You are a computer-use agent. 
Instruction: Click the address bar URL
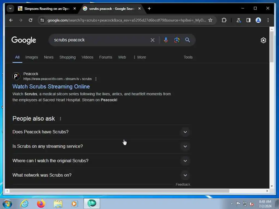(x=127, y=20)
